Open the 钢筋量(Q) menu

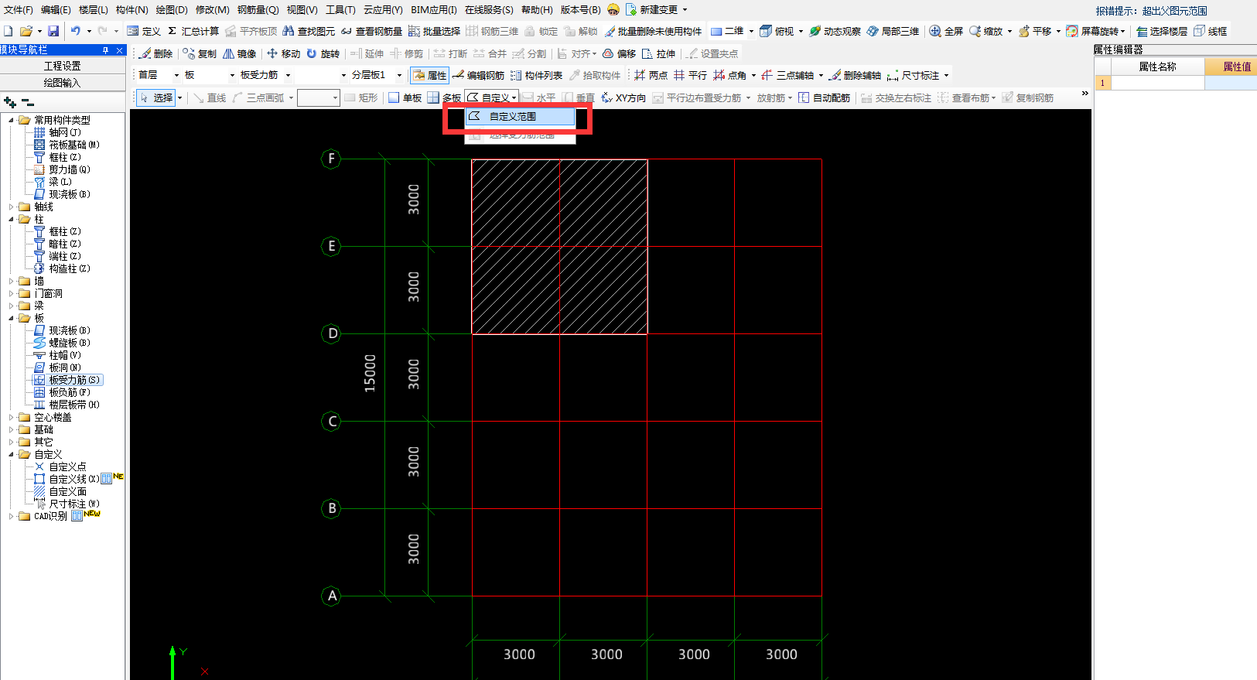(x=258, y=10)
